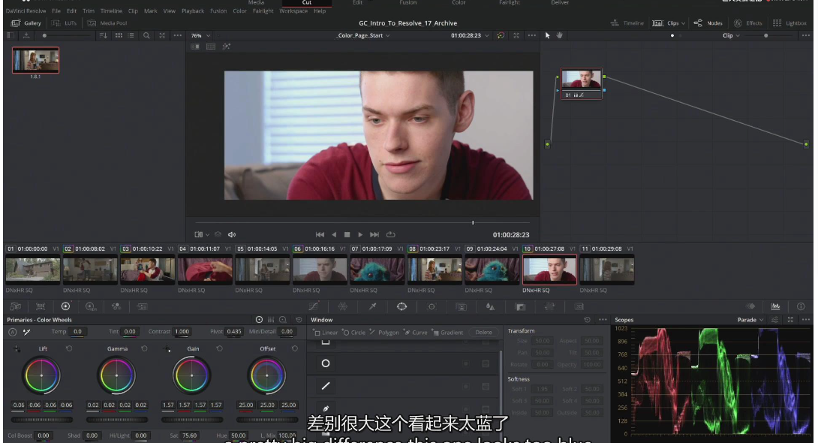
Task: Click the Nodes button in top toolbar
Action: coord(708,23)
